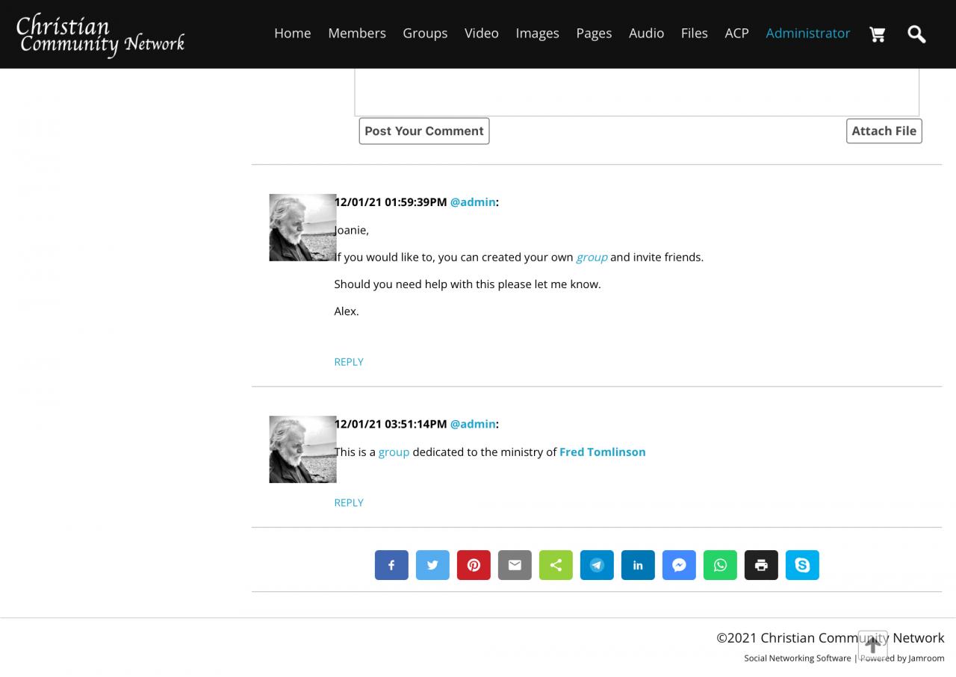Click inside the comment text box
Screen dimensions: 956x677
[x=636, y=93]
